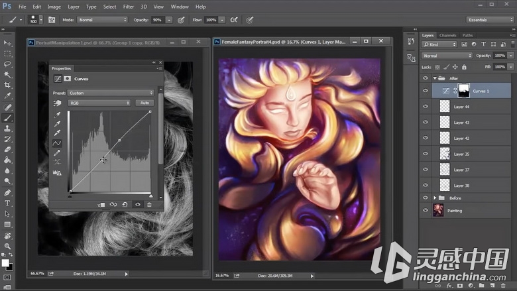
Task: Click the white point slider under Curves graph
Action: point(150,196)
